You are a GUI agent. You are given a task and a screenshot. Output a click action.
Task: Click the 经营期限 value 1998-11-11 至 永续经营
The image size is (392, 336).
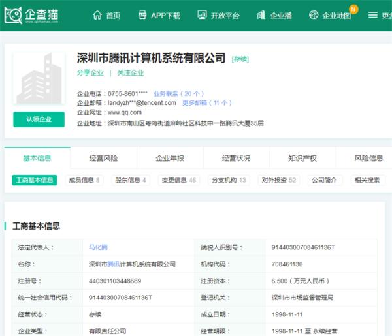tap(304, 331)
